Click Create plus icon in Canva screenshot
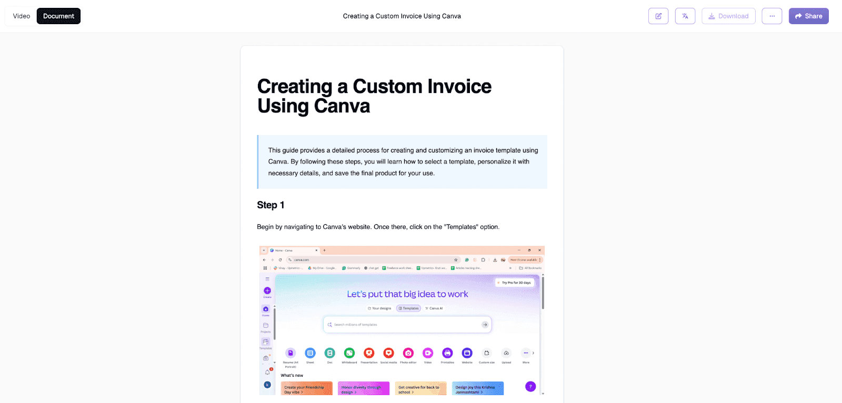 tap(267, 291)
